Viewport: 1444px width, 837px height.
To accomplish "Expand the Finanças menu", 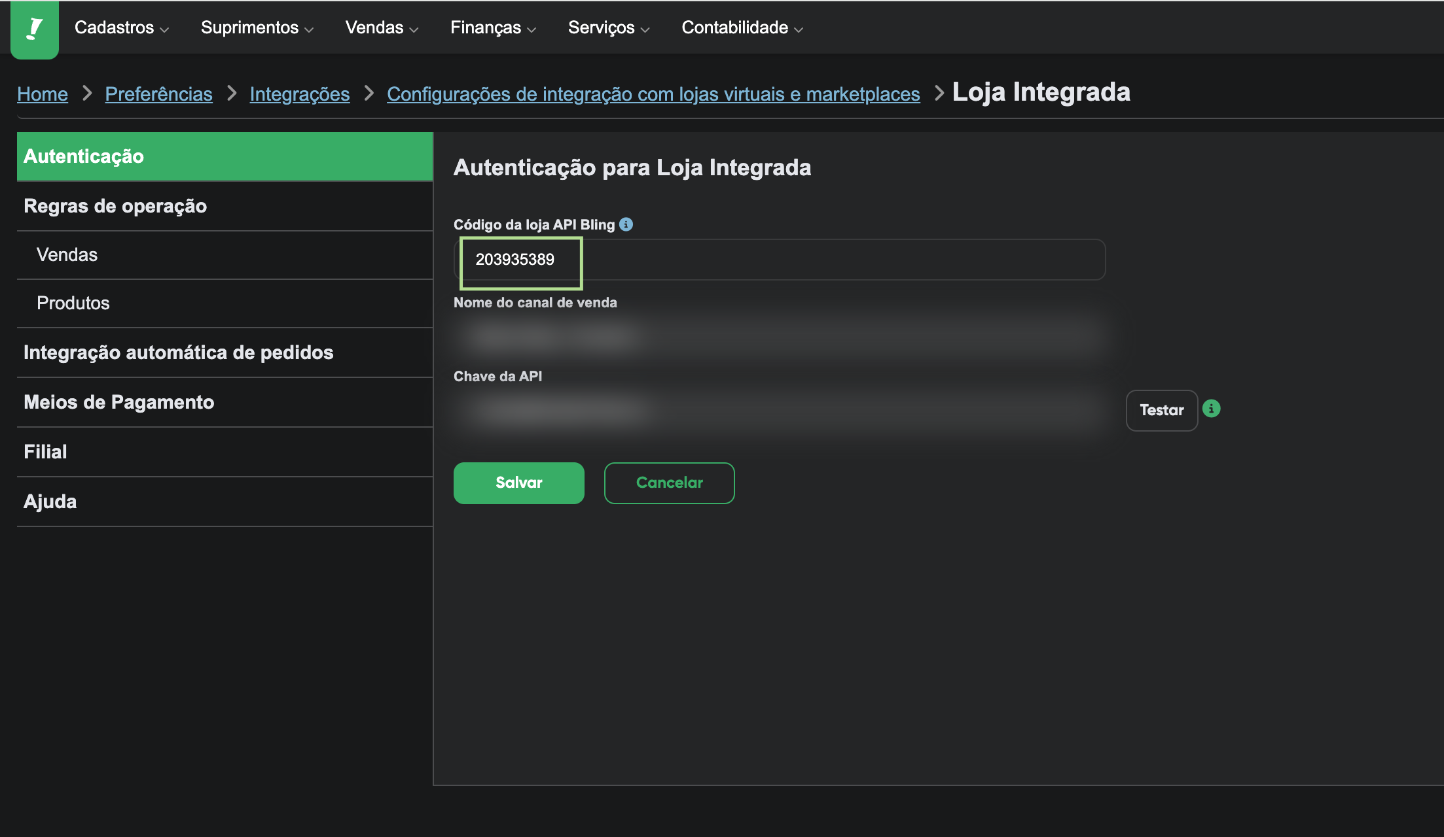I will tap(493, 27).
